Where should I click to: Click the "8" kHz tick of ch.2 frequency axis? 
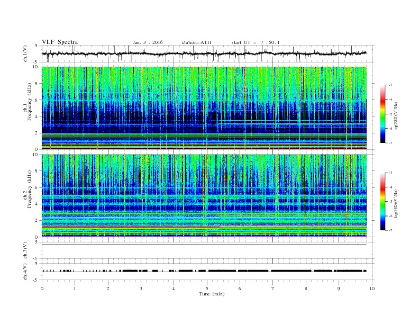[x=37, y=171]
